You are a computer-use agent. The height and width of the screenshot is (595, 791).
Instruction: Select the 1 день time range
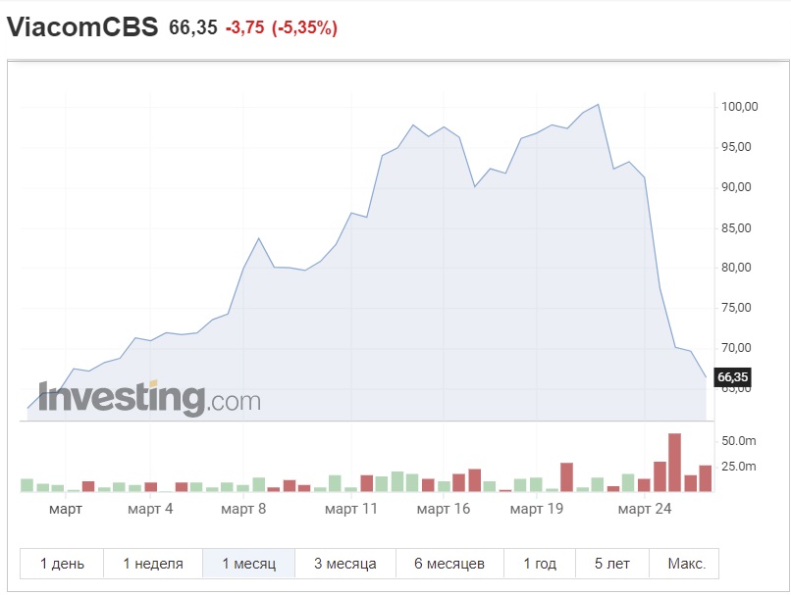click(62, 564)
